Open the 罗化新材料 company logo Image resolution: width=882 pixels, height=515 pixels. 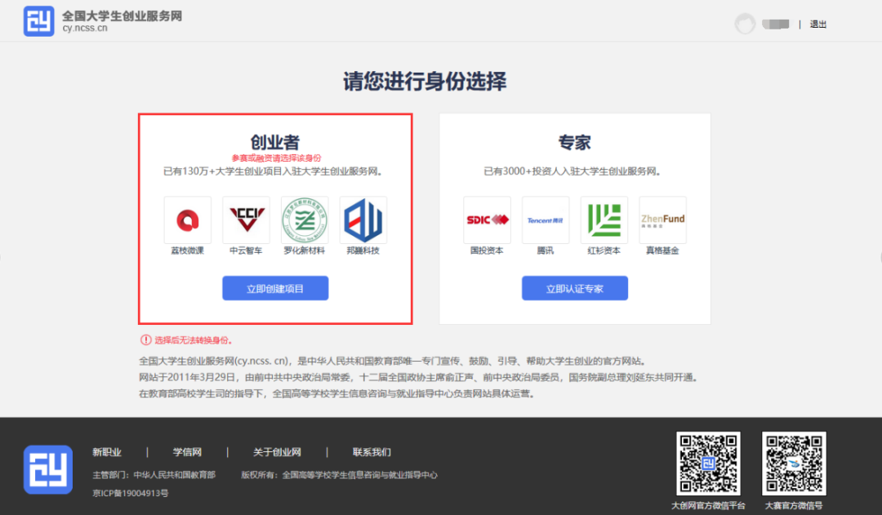pos(305,218)
